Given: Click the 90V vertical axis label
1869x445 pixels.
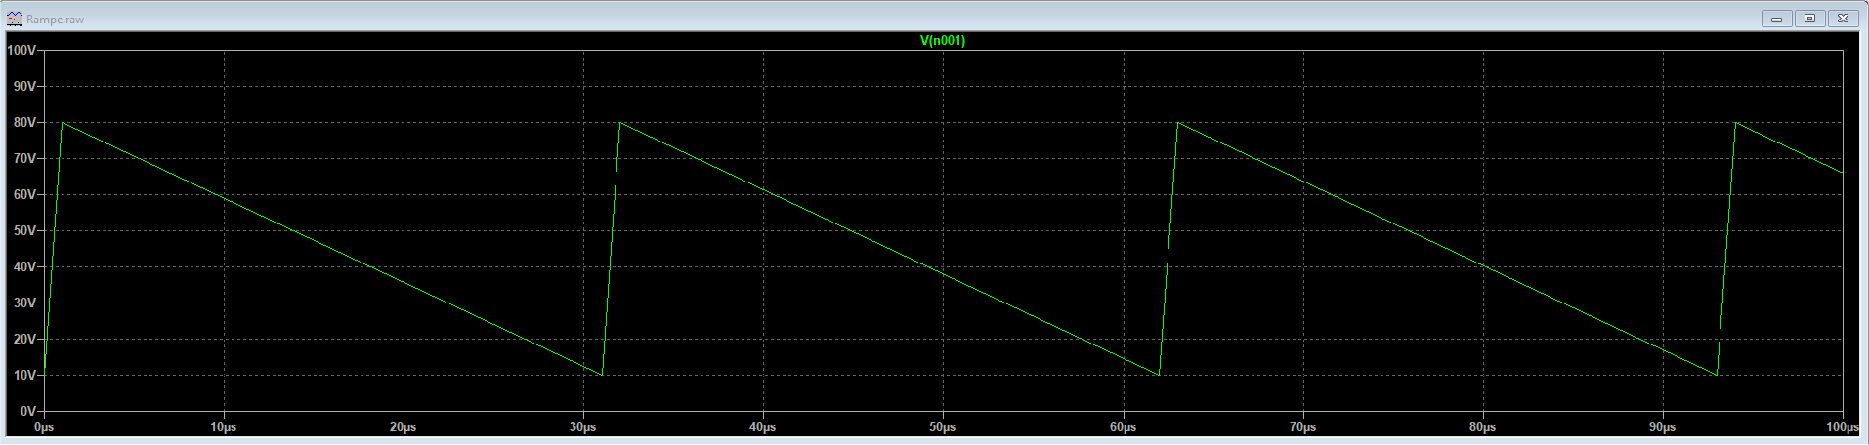Looking at the screenshot, I should click(25, 87).
